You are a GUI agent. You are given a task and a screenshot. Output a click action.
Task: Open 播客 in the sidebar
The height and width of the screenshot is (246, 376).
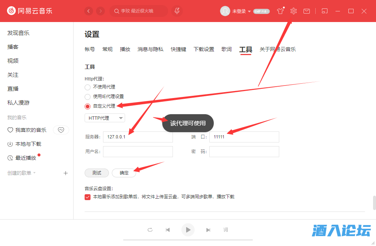point(13,47)
